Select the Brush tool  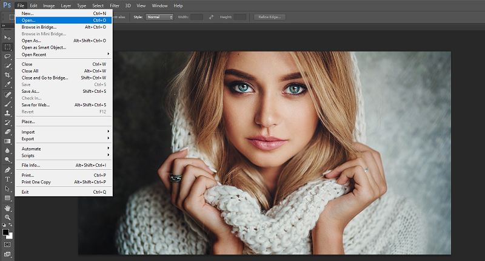tap(7, 104)
